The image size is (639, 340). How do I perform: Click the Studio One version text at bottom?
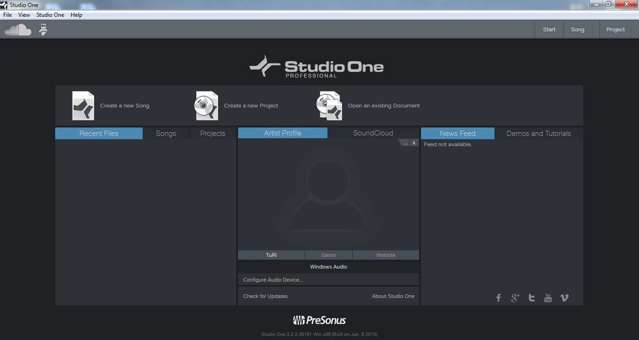pyautogui.click(x=319, y=334)
